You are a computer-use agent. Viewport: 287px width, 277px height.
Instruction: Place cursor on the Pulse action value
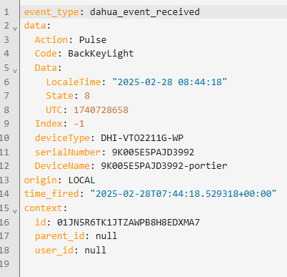[93, 39]
